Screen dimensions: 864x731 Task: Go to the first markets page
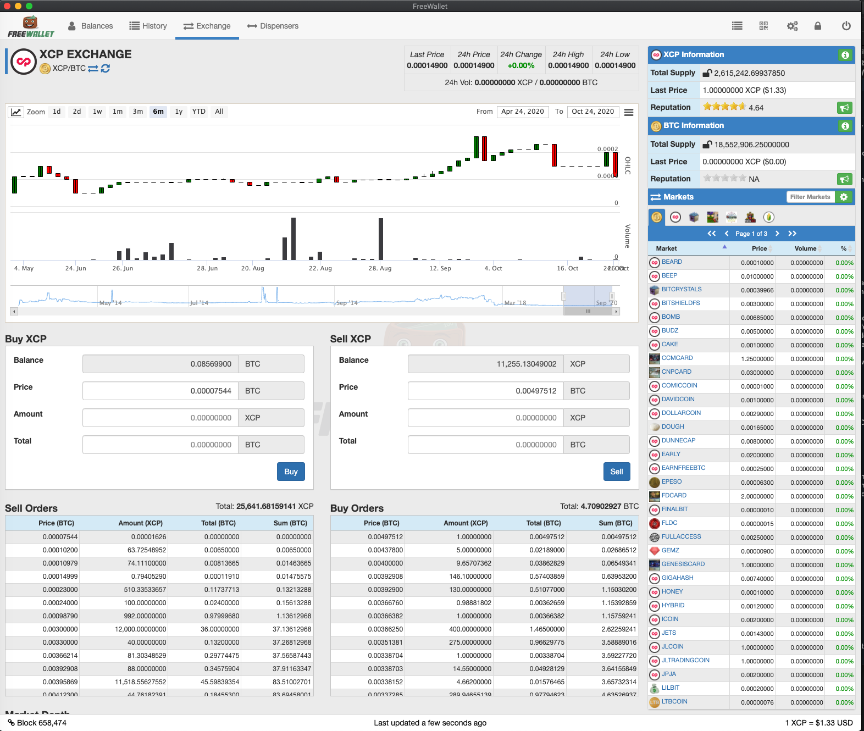[x=712, y=234]
